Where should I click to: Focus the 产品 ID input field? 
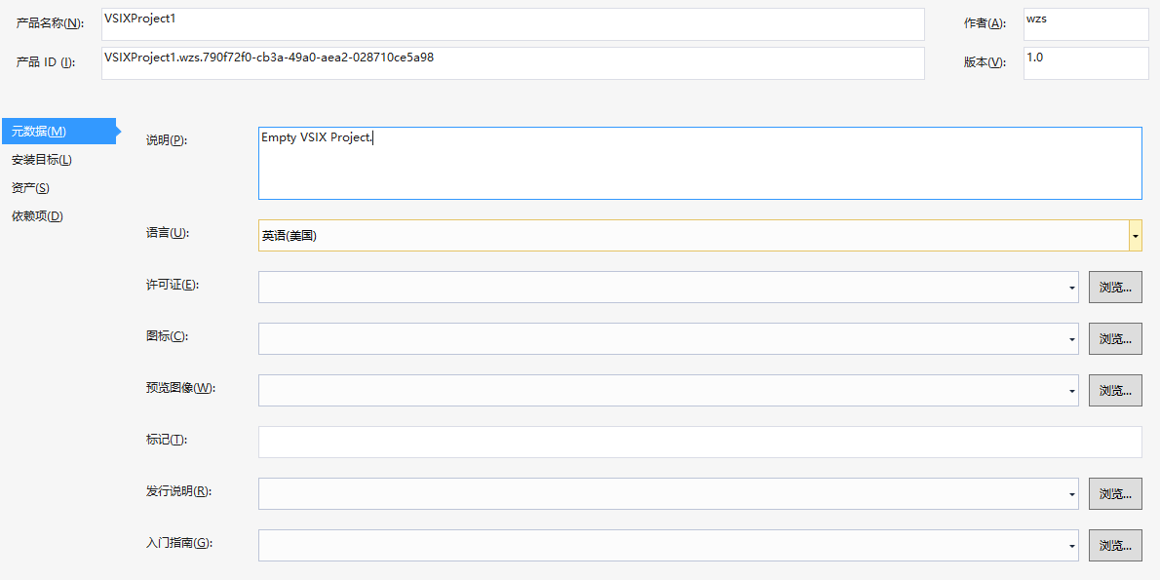(x=513, y=63)
